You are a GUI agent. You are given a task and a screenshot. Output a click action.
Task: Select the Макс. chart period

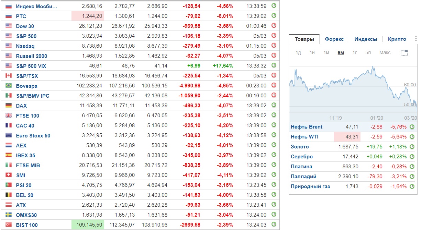385,52
